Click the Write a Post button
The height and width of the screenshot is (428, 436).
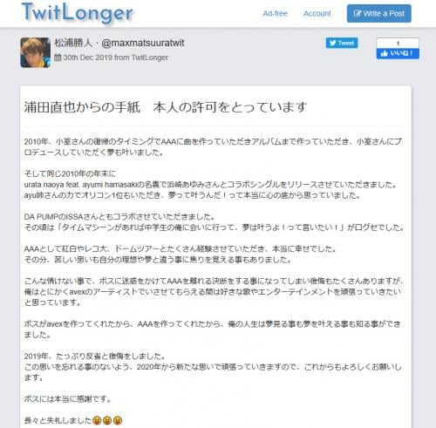click(379, 13)
